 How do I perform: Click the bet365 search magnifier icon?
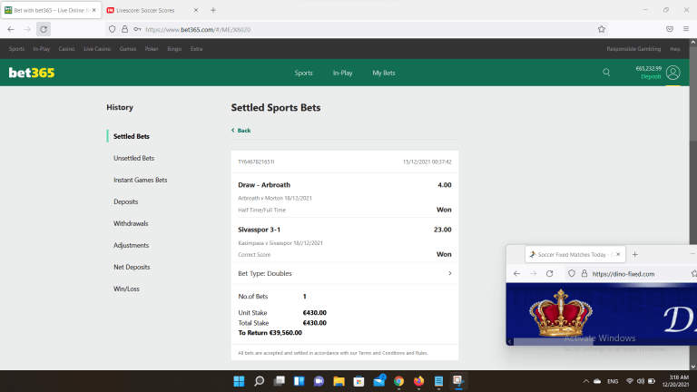click(606, 73)
